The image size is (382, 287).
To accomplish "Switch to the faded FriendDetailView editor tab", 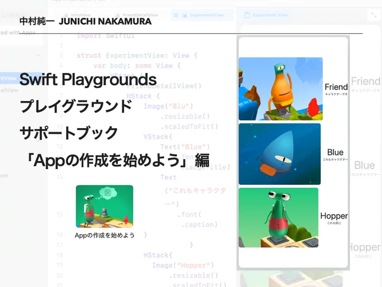I will click(137, 15).
